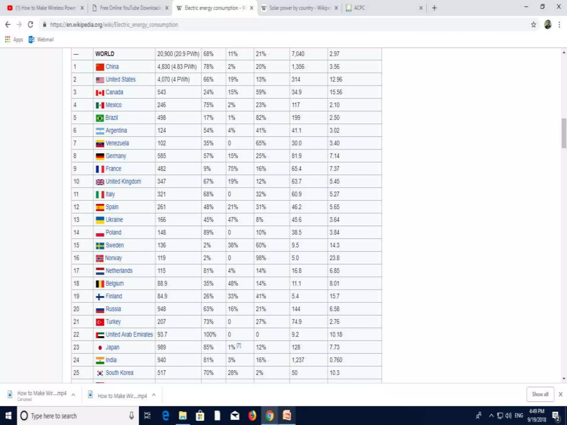This screenshot has height=425, width=567.
Task: Open File Explorer from the taskbar
Action: tap(183, 416)
